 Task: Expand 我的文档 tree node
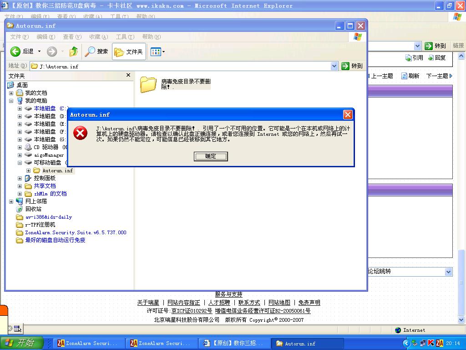11,93
